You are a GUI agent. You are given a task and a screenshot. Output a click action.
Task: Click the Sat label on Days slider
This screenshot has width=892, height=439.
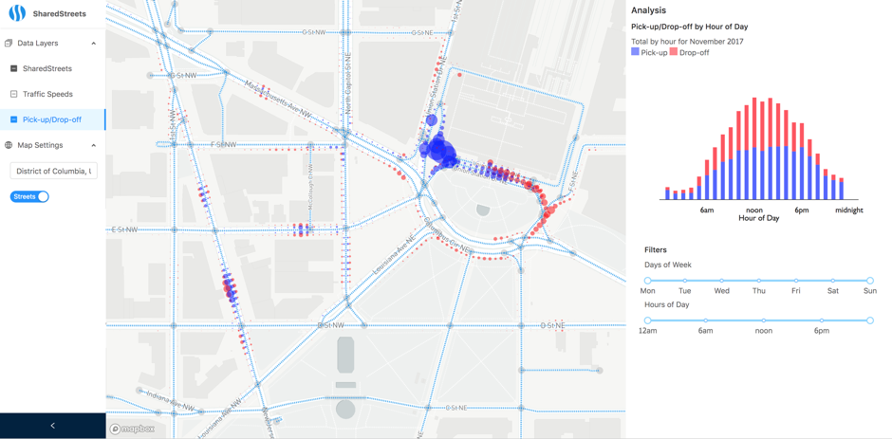[833, 291]
